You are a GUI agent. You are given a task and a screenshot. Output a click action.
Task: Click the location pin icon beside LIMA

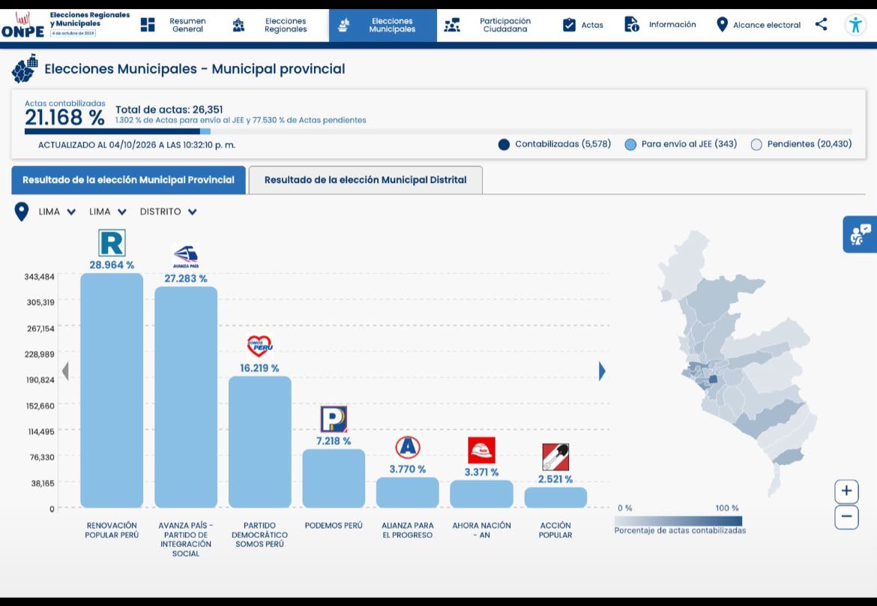click(x=21, y=211)
